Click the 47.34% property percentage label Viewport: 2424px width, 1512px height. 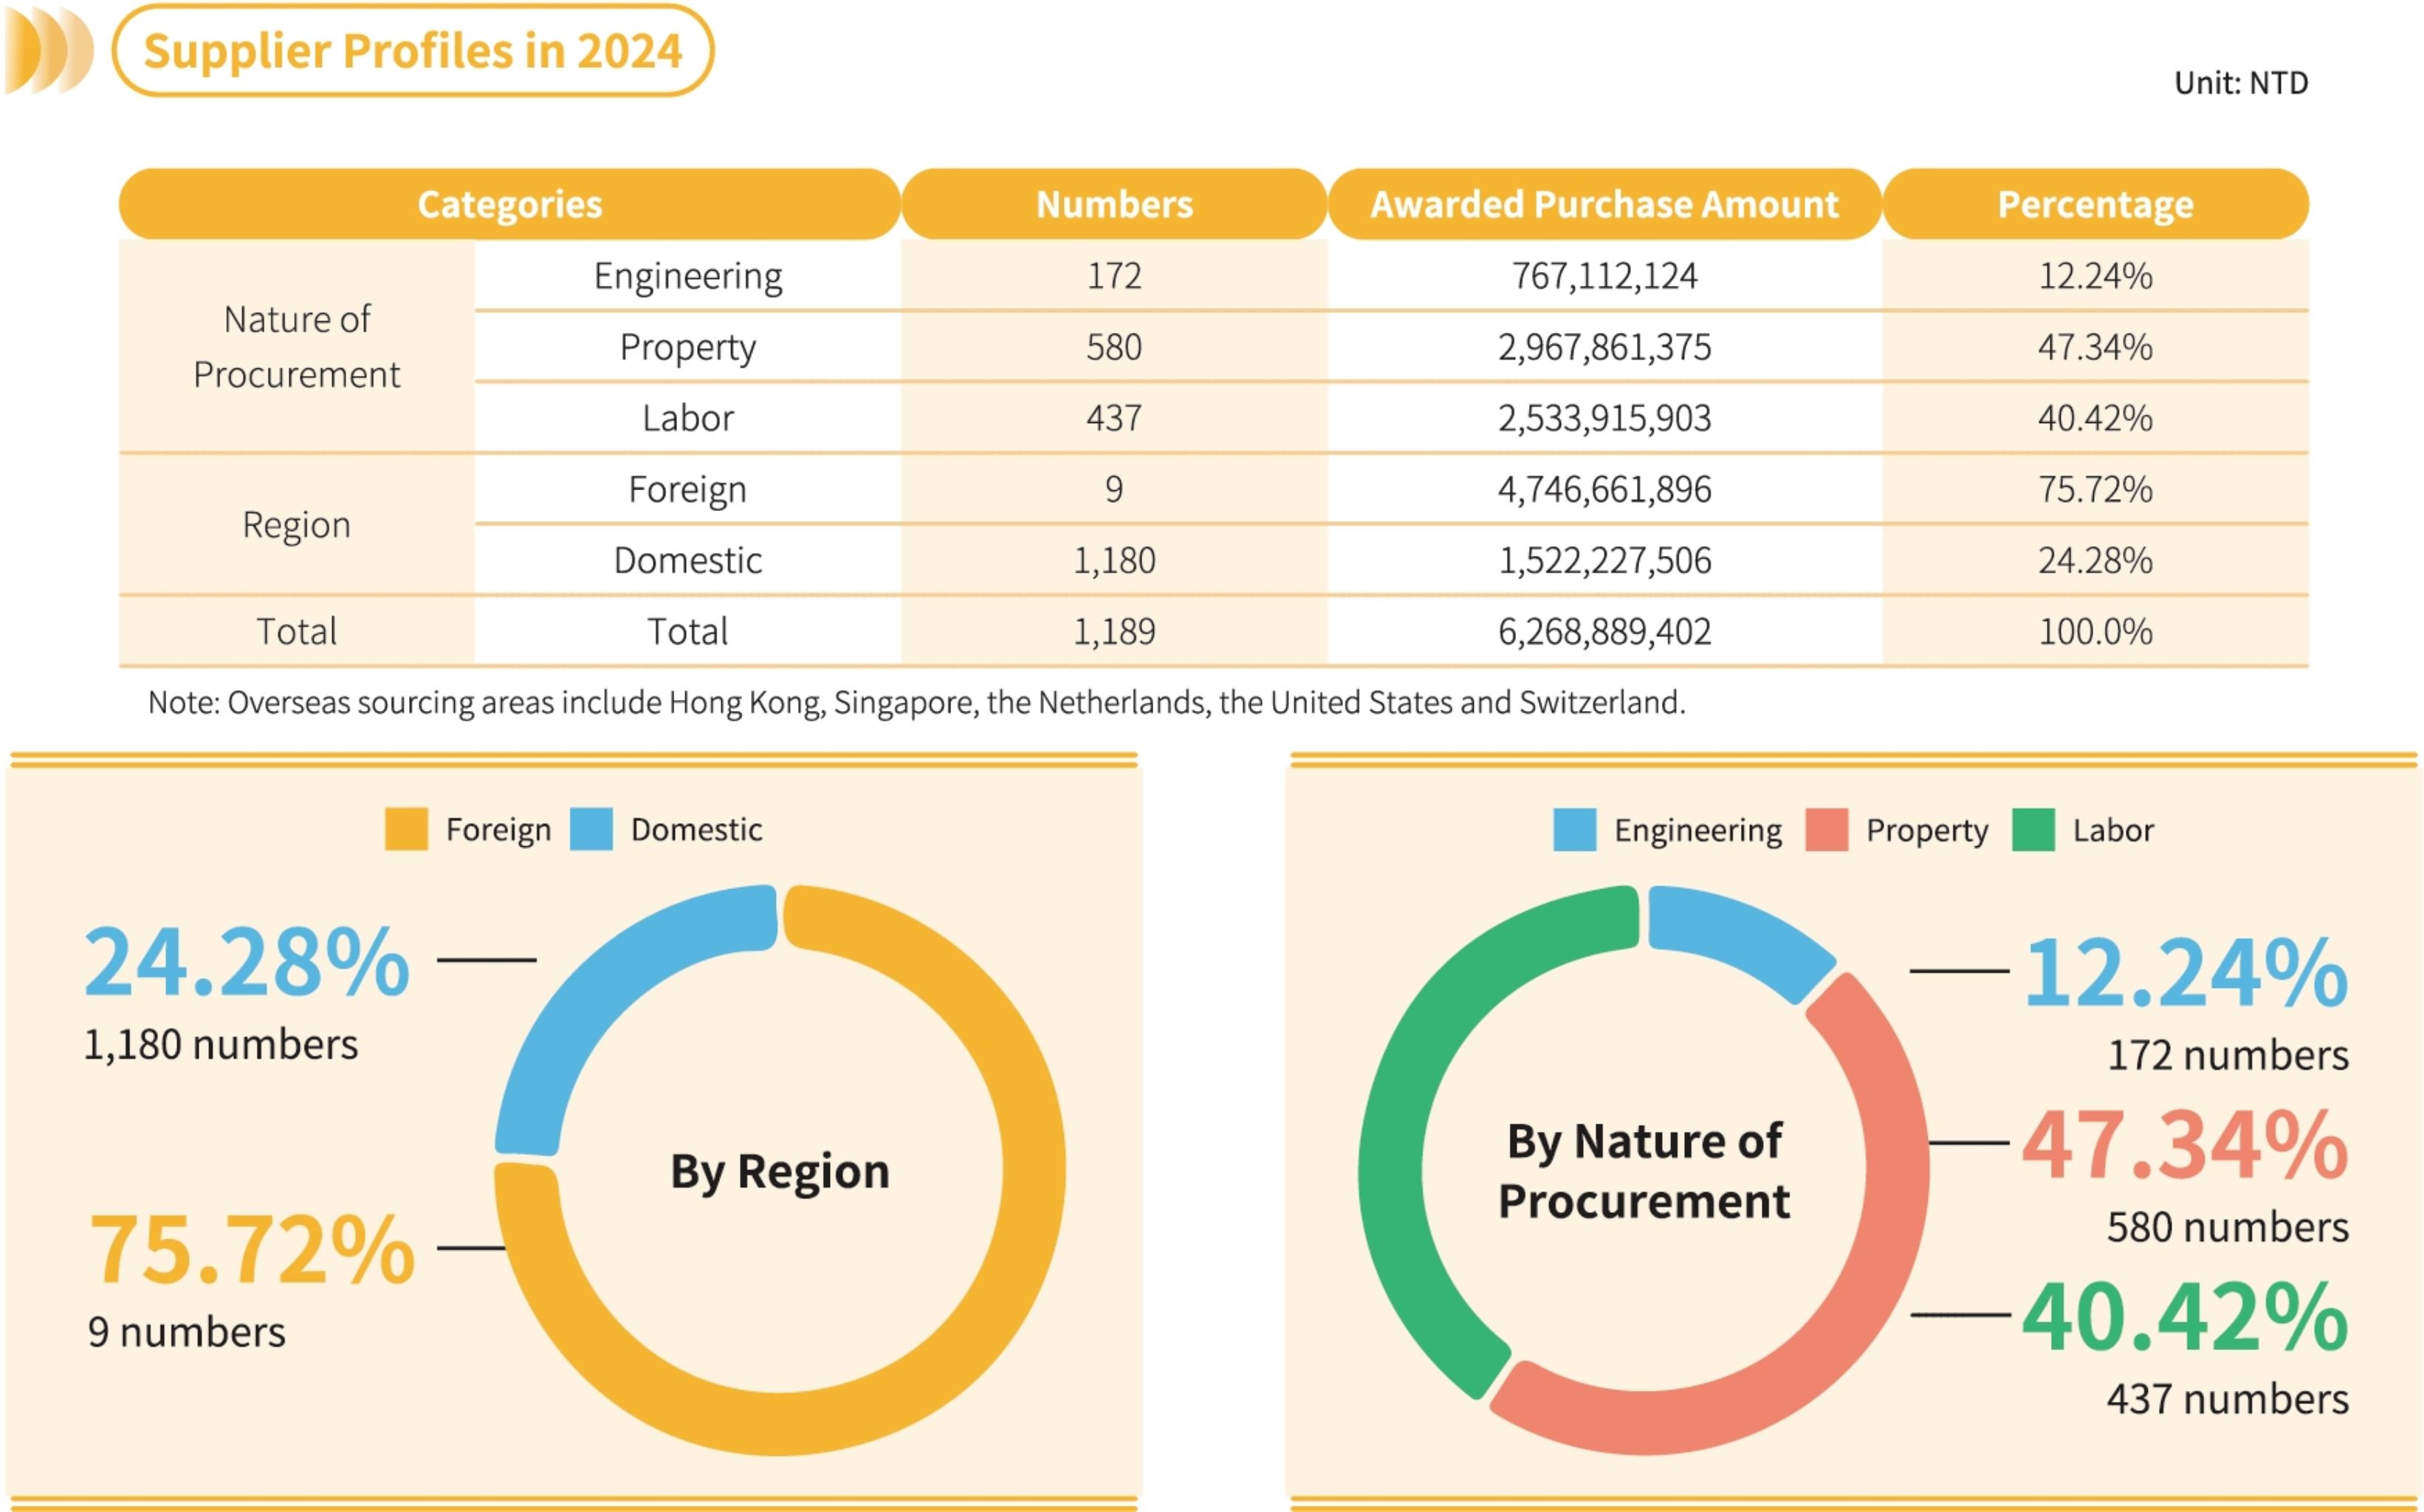[x=2184, y=1144]
